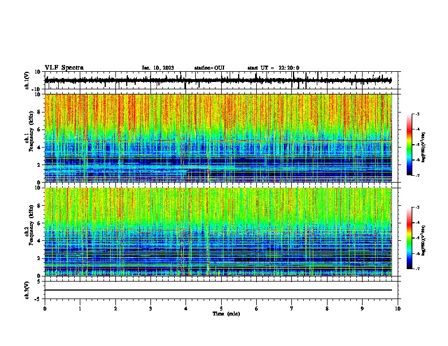Click the time axis tick label '3'
The height and width of the screenshot is (346, 448).
tap(150, 309)
